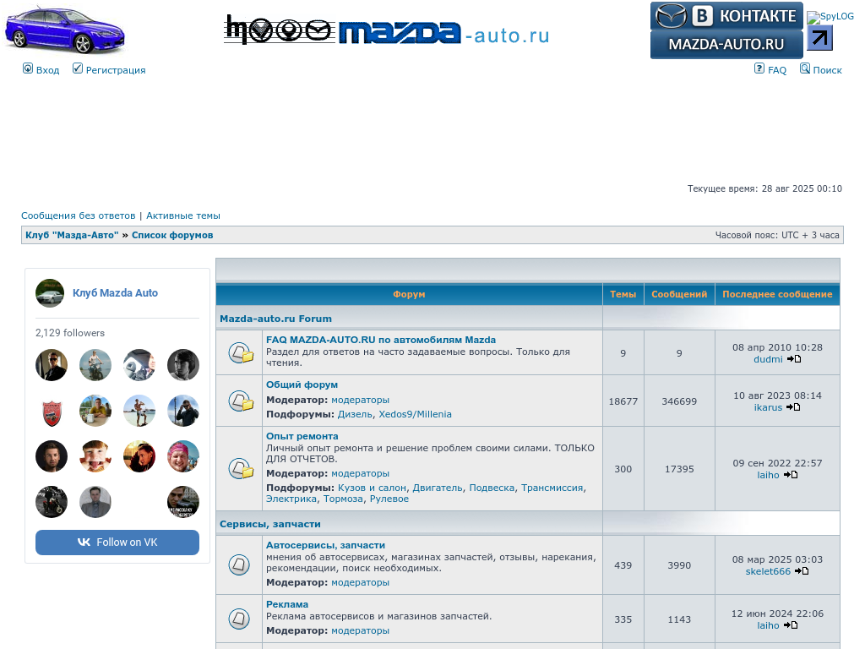The image size is (865, 649).
Task: Open Трансмиссия subforum link
Action: pyautogui.click(x=552, y=488)
